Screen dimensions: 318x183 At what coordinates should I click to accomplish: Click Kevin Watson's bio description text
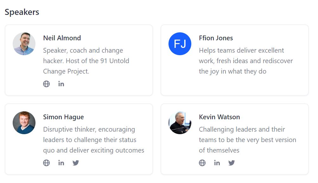(x=247, y=140)
